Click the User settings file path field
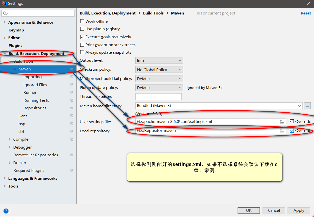 coord(210,122)
